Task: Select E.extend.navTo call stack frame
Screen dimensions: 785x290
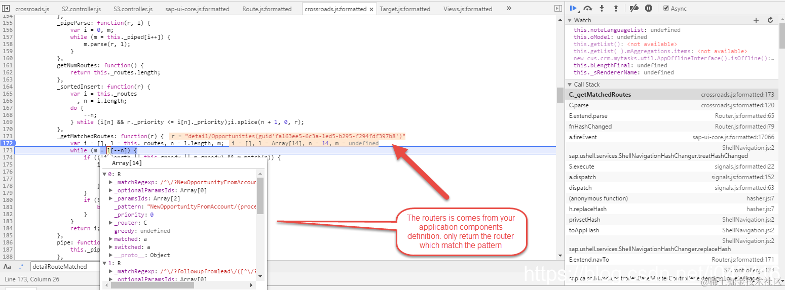Action: tap(672, 260)
